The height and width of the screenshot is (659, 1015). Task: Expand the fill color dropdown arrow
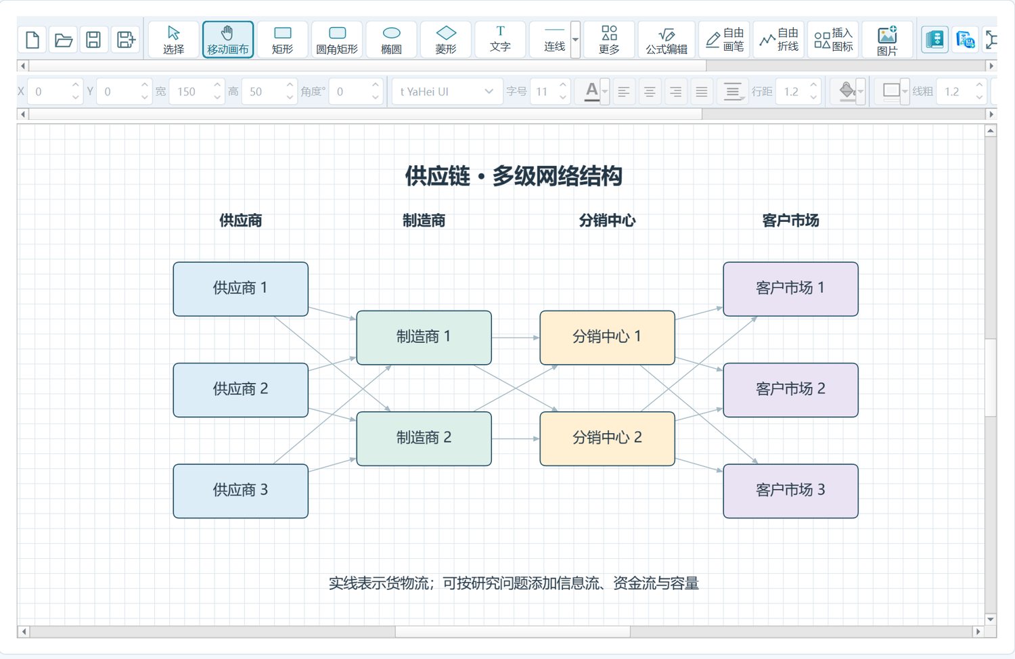(861, 91)
